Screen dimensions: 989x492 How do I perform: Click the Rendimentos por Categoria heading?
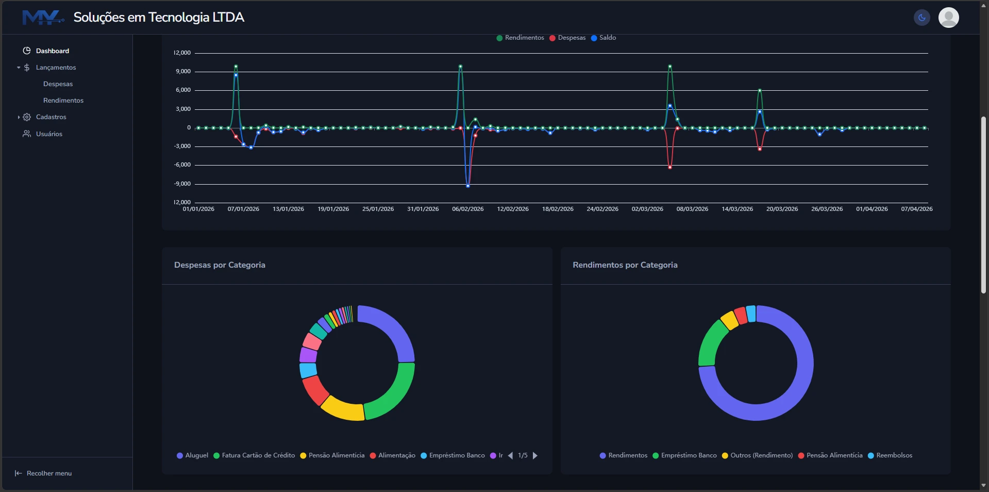[x=625, y=265]
